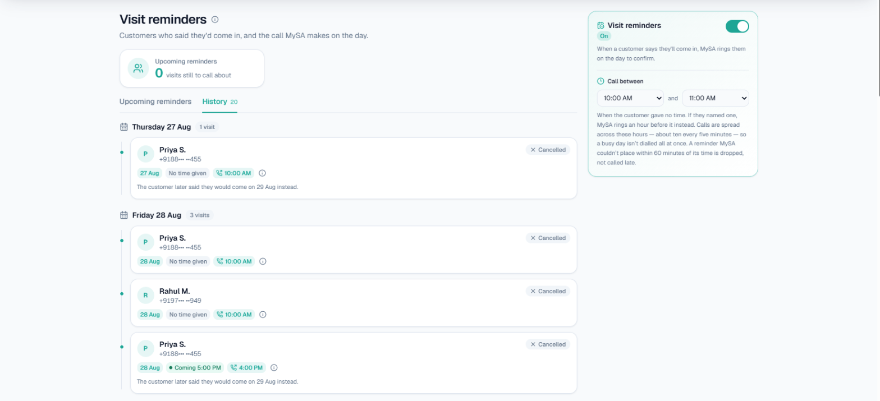Turn off the Visit reminders toggle switch
This screenshot has width=880, height=401.
click(x=737, y=26)
